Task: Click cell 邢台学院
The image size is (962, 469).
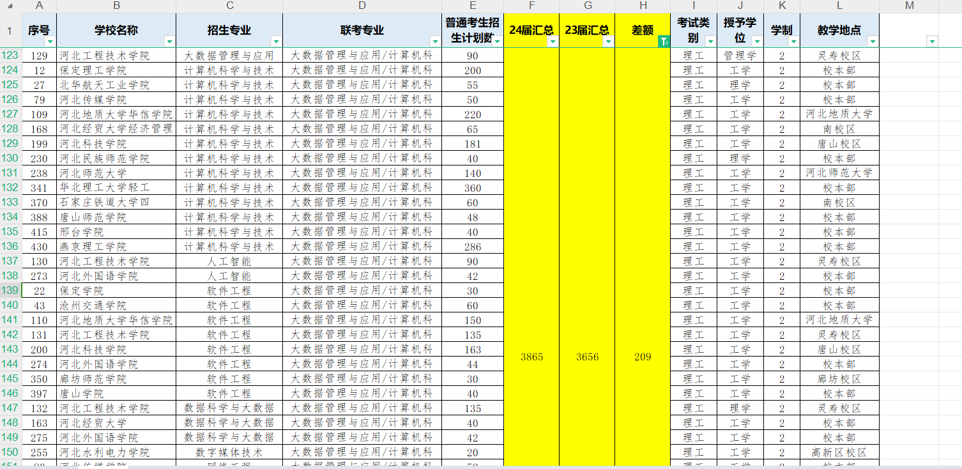Action: (116, 232)
